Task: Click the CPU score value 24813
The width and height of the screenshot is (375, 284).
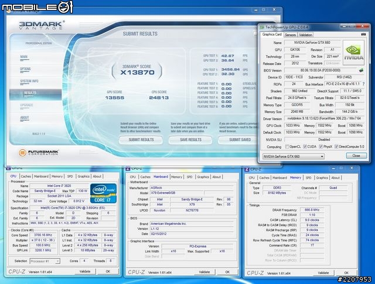Action: (x=159, y=98)
